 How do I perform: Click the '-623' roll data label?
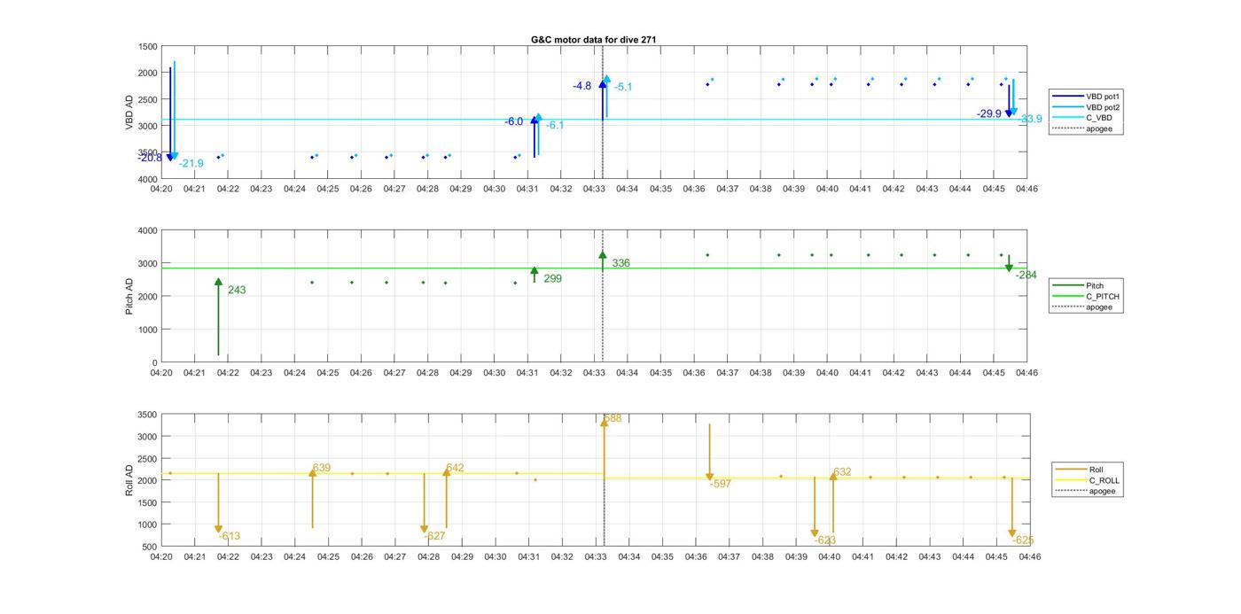click(824, 540)
